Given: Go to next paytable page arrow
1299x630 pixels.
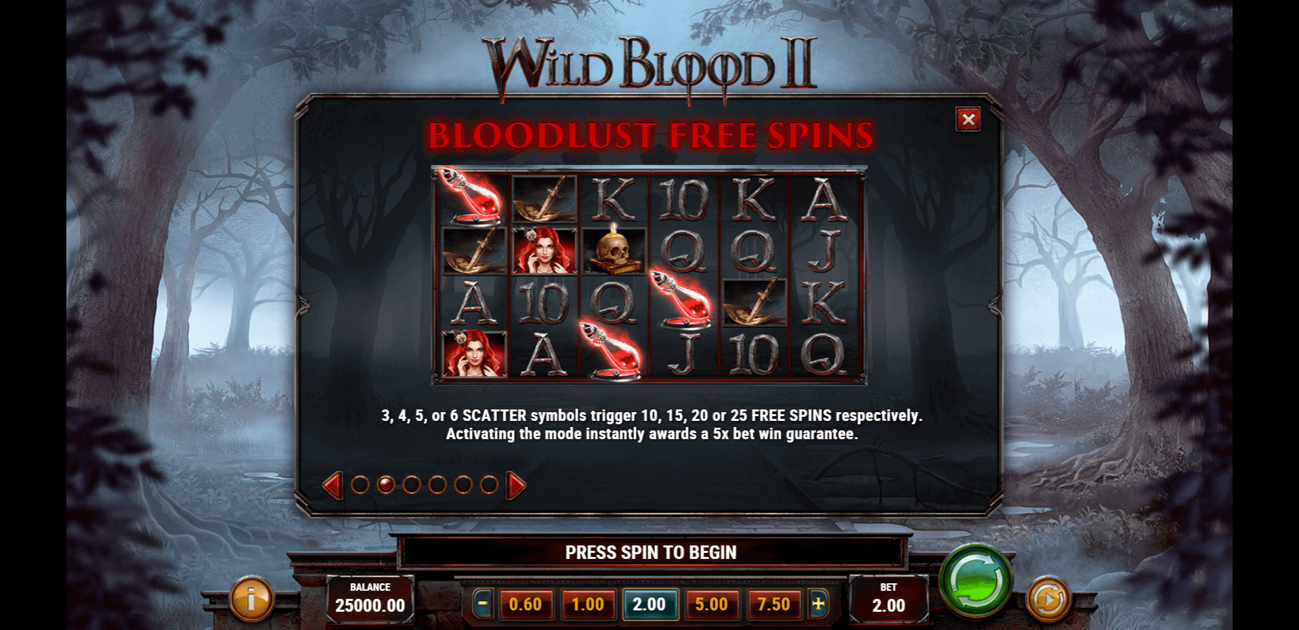Looking at the screenshot, I should [516, 485].
